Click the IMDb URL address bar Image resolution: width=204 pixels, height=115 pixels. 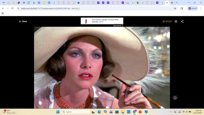(85, 9)
